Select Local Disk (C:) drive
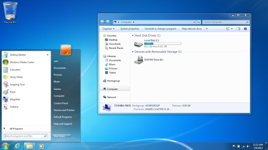Image resolution: width=268 pixels, height=150 pixels. [157, 43]
